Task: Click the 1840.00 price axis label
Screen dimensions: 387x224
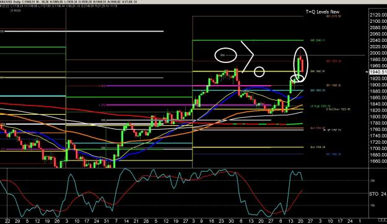Action: (378, 104)
